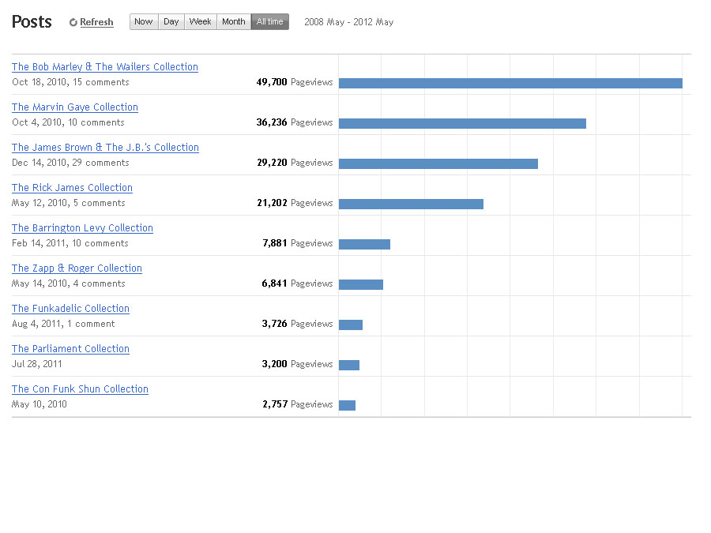Click the 21,202 Pageviews value
711x533 pixels.
[x=295, y=203]
